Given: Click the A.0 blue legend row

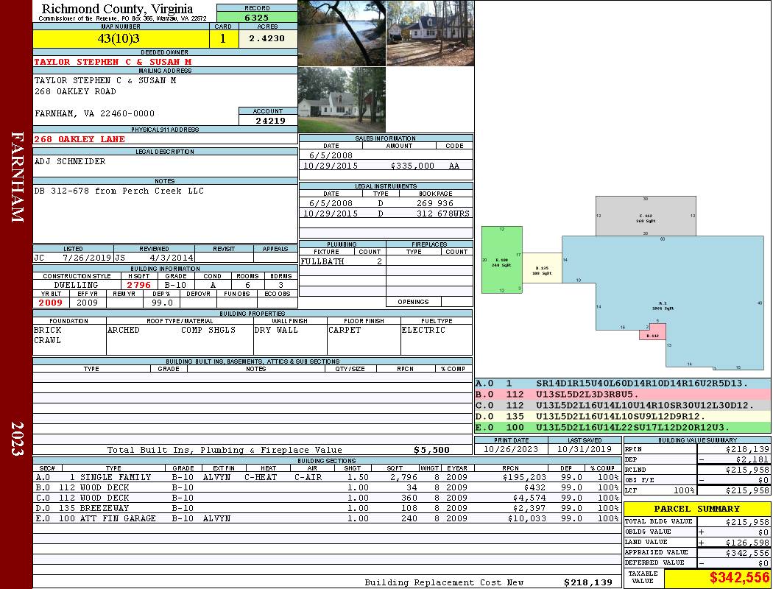Looking at the screenshot, I should point(622,384).
